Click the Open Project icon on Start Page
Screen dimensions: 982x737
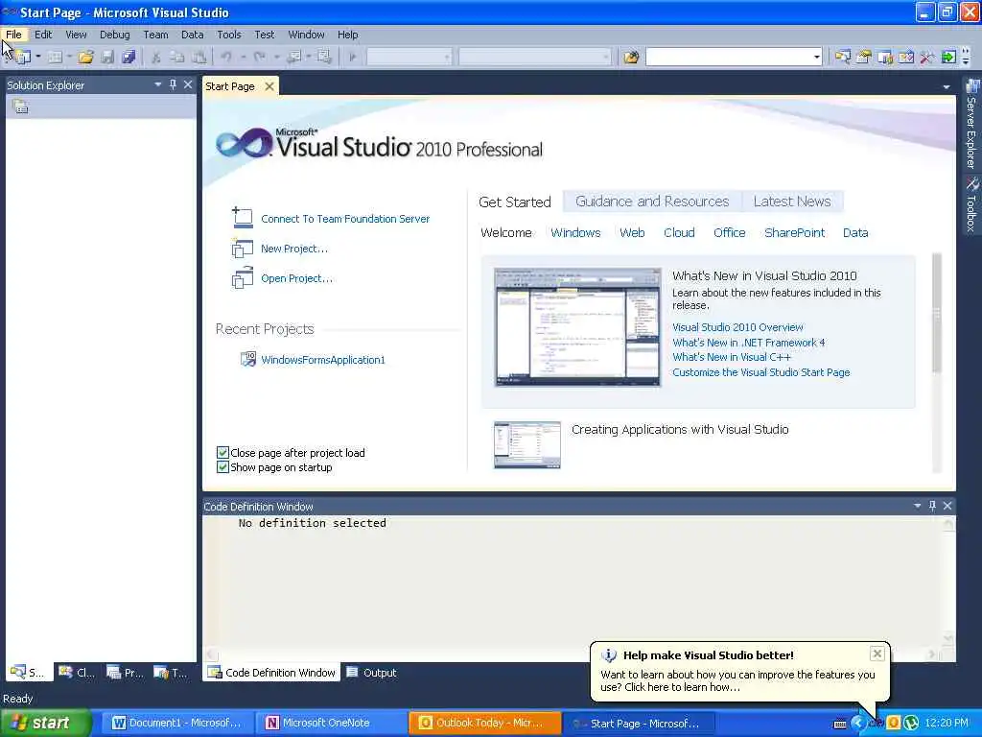click(x=243, y=278)
